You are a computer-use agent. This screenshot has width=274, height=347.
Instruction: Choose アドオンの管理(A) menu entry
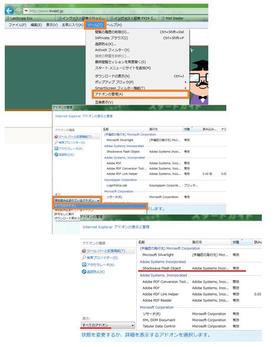point(140,94)
